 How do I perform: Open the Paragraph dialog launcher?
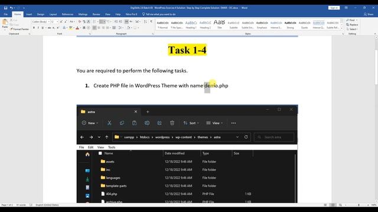[152, 34]
